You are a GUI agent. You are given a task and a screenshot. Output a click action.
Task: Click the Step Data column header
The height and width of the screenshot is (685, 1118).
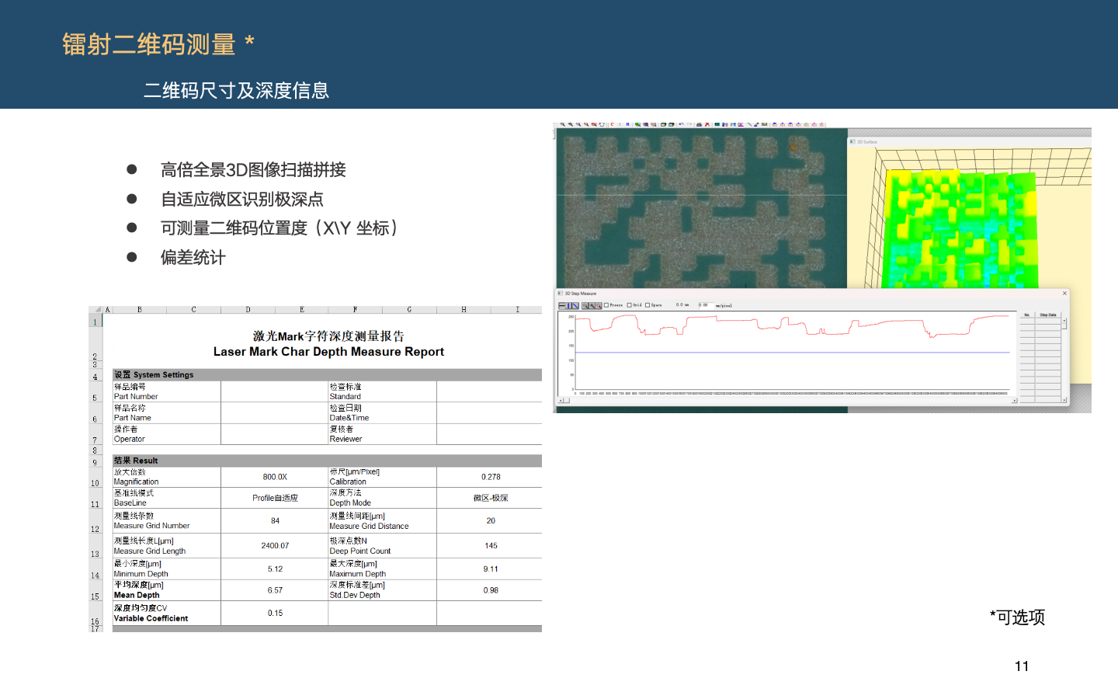pyautogui.click(x=1047, y=315)
